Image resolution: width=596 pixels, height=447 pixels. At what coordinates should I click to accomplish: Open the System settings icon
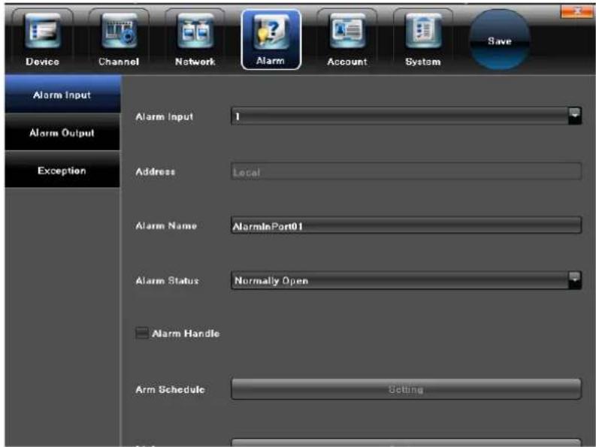423,38
